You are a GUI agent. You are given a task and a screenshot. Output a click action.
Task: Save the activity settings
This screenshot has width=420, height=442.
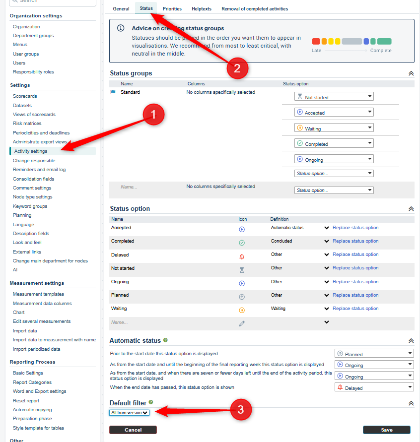click(x=386, y=430)
